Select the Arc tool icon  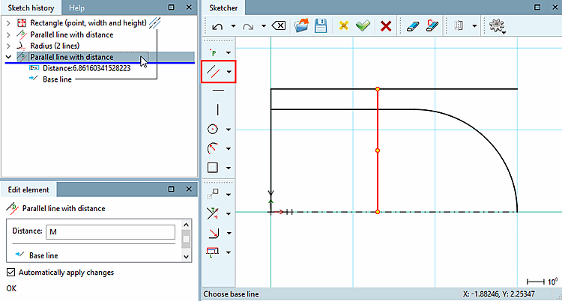[213, 148]
